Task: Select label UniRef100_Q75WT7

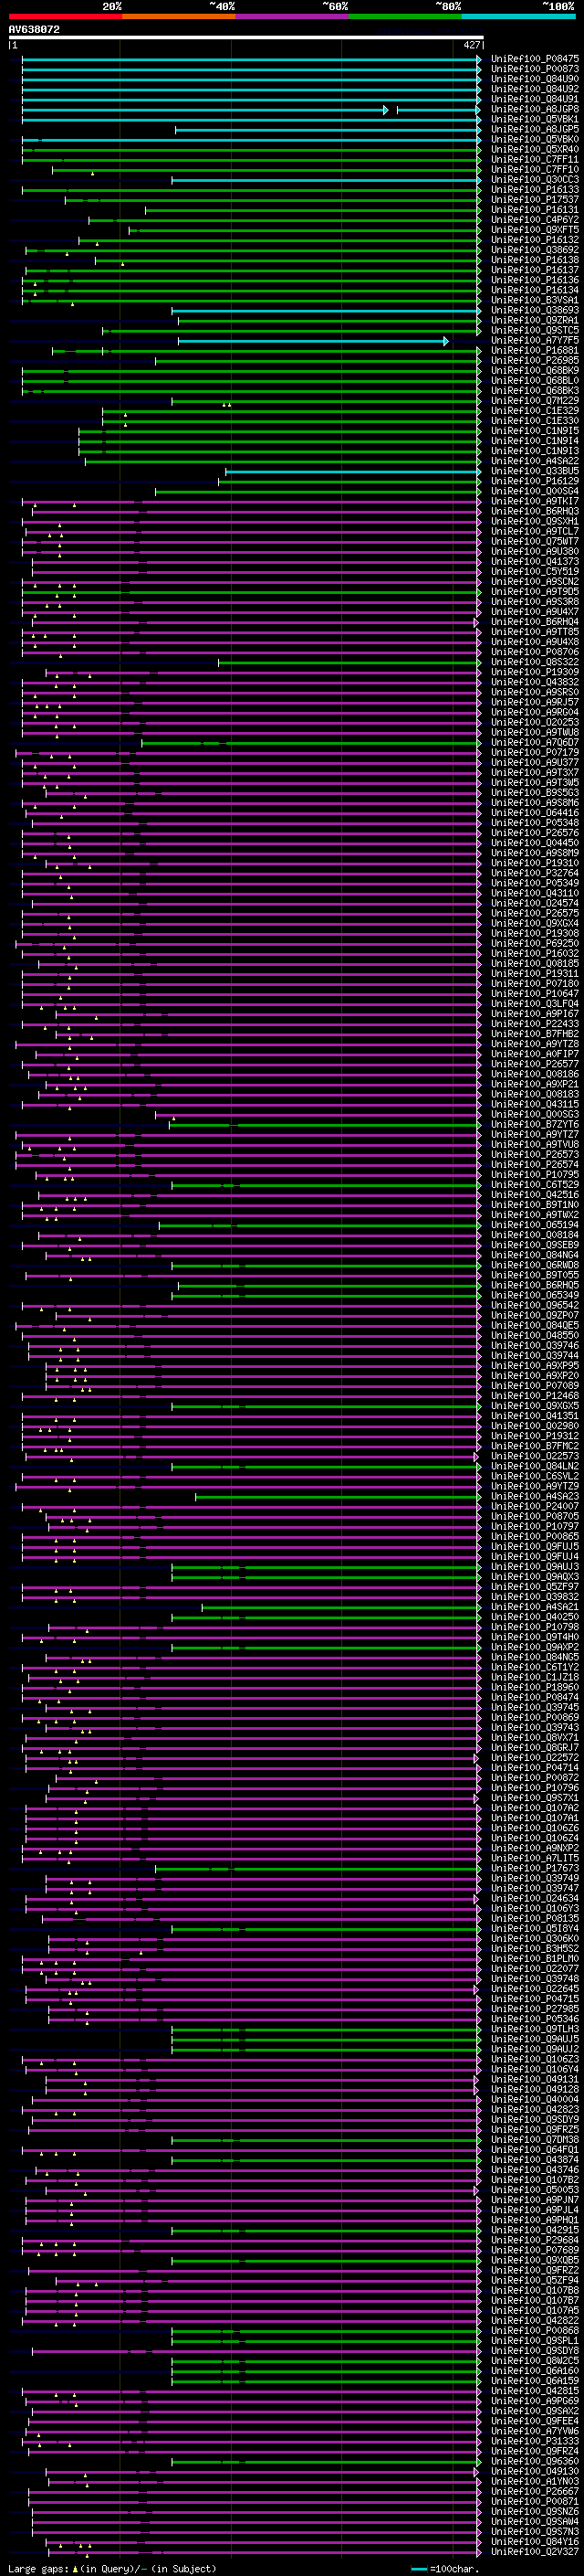Action: pos(535,541)
